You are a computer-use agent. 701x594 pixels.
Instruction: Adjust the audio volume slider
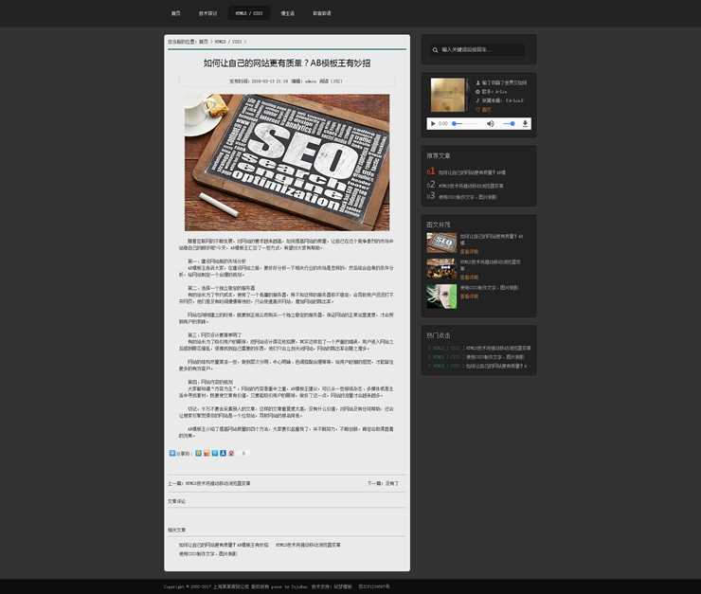(x=509, y=124)
